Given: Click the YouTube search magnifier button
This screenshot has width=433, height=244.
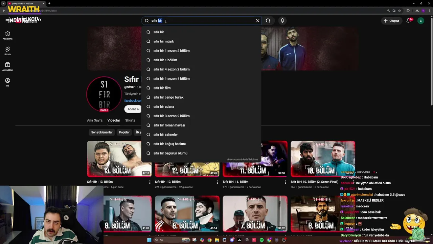Looking at the screenshot, I should [x=268, y=21].
